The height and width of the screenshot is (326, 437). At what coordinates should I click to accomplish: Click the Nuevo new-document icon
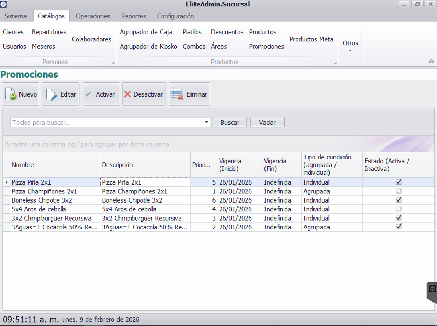11,94
